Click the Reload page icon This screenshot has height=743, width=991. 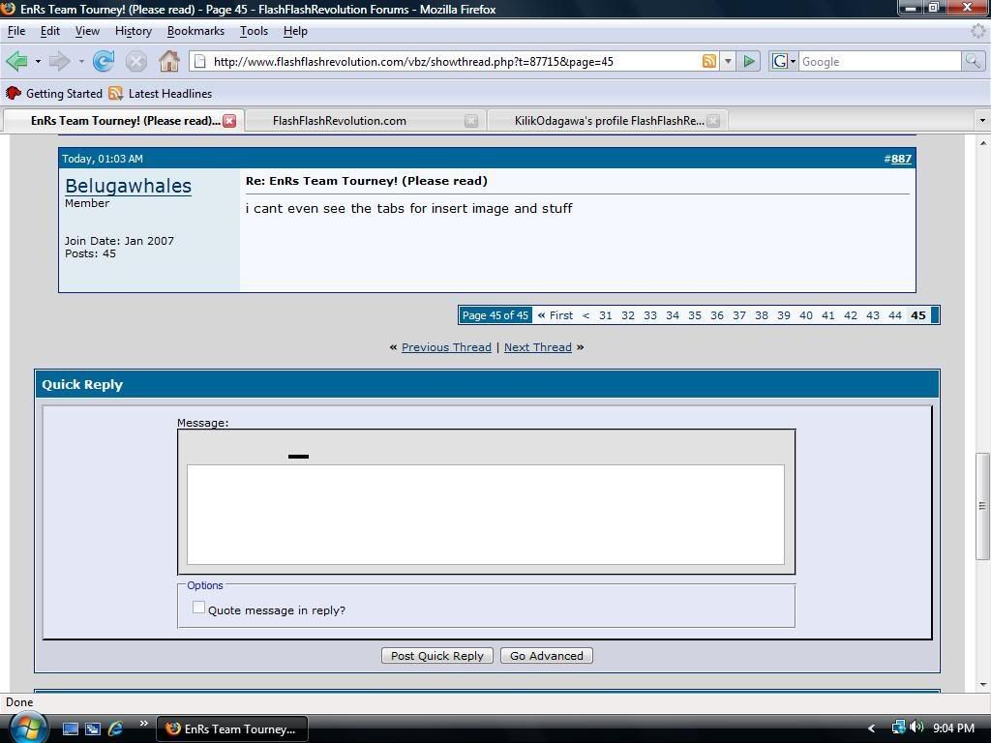tap(104, 62)
